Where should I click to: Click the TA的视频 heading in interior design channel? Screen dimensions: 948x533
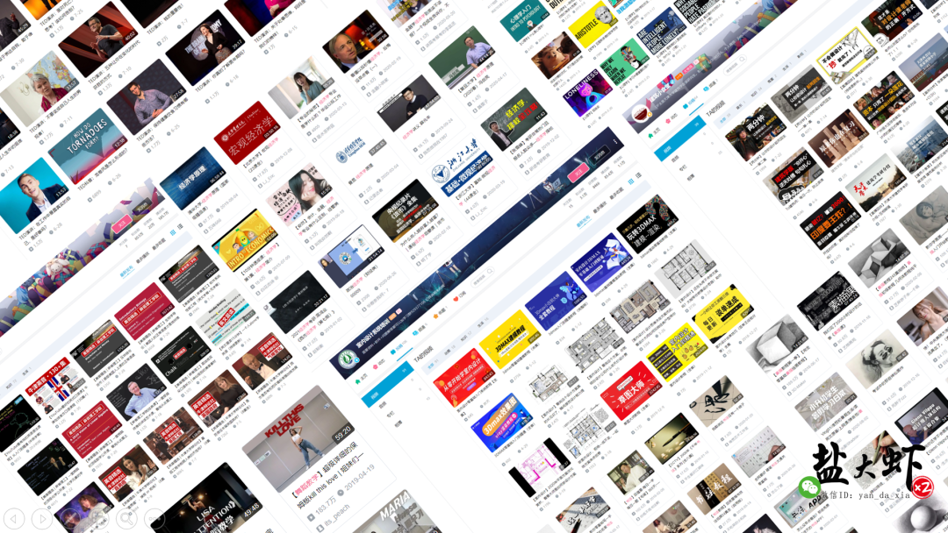pos(423,354)
